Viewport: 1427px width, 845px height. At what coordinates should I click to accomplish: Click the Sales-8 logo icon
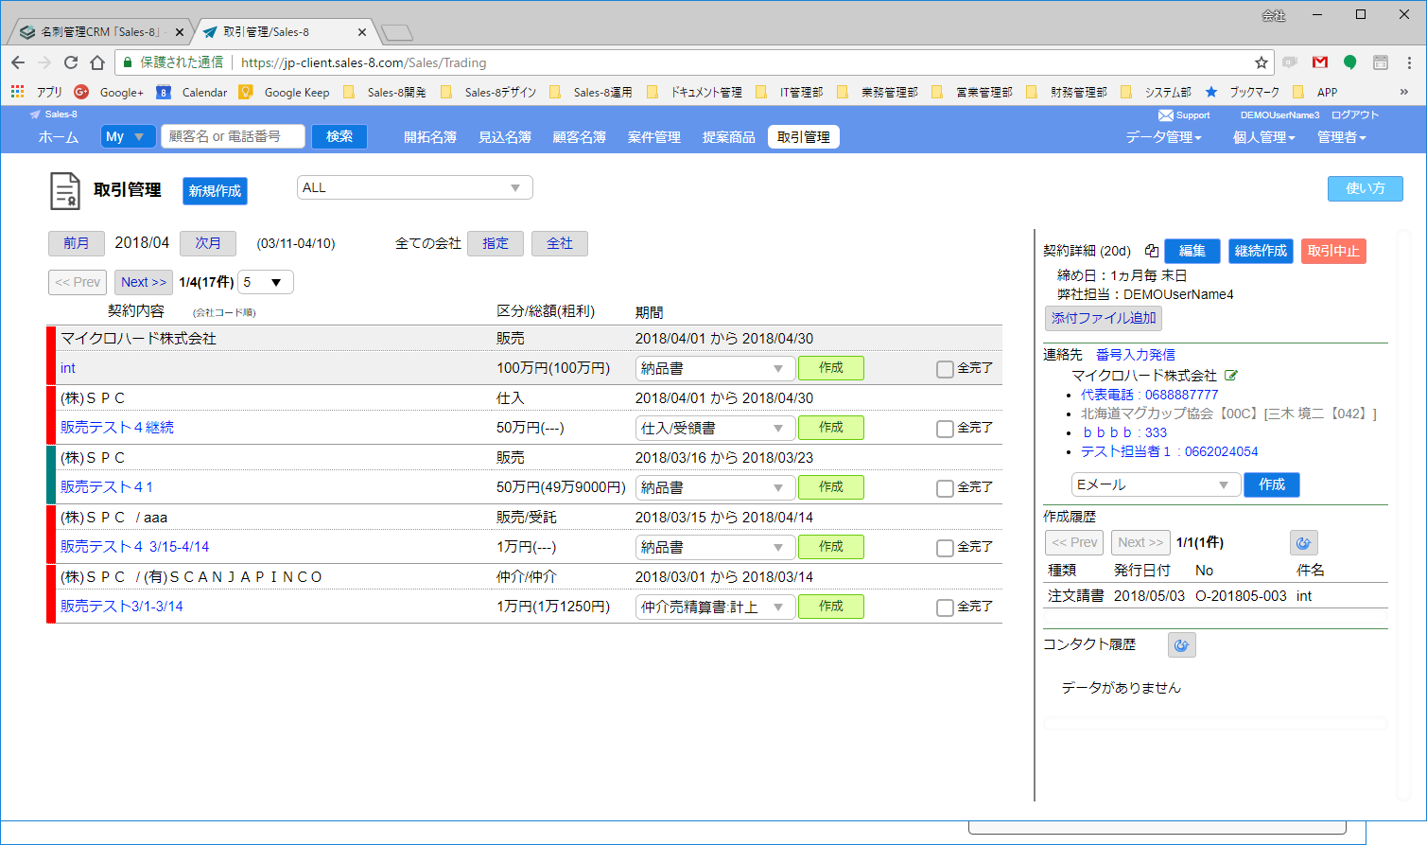click(x=36, y=114)
